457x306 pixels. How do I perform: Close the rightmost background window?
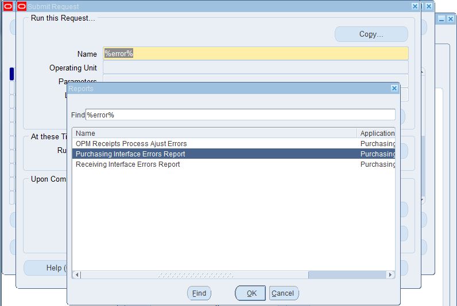click(451, 19)
